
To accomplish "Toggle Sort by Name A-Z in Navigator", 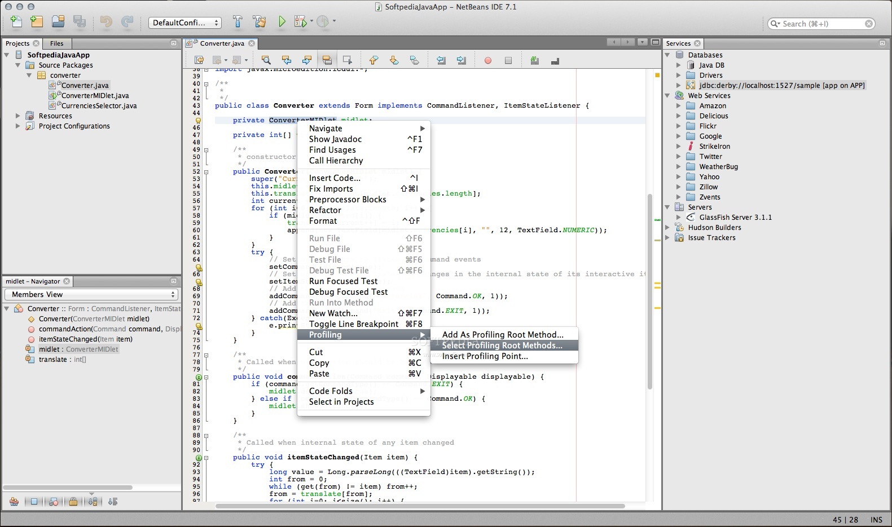I will click(x=93, y=501).
